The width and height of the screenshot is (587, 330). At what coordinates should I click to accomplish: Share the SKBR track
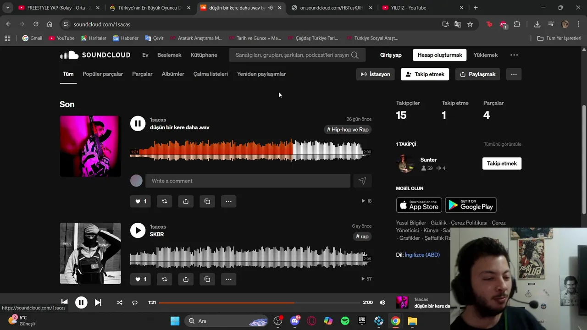click(186, 279)
